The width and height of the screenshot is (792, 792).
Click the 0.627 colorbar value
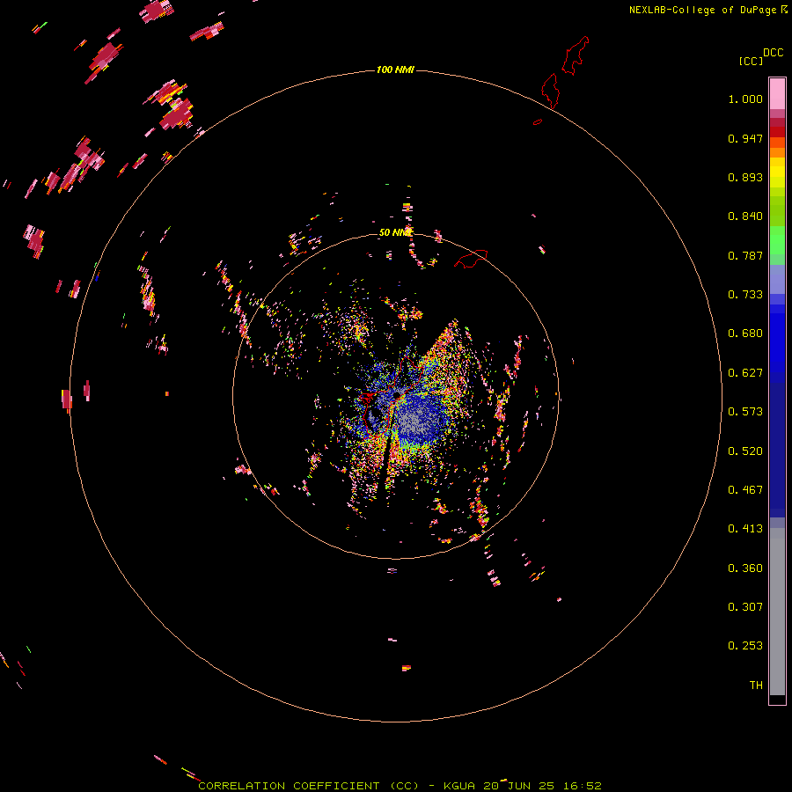click(745, 373)
